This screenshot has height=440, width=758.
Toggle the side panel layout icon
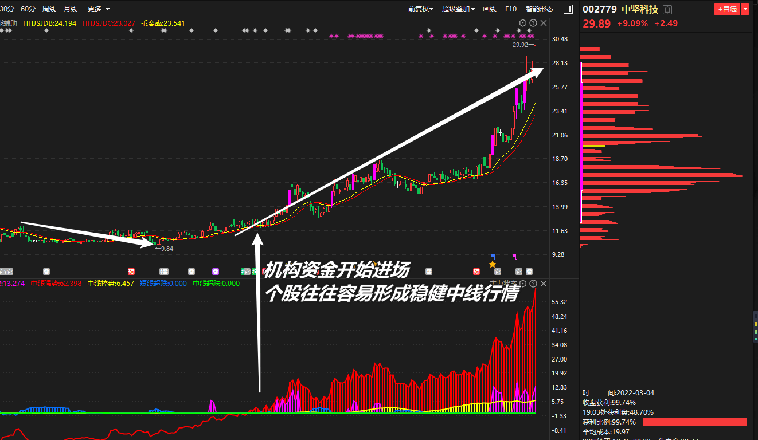click(x=568, y=9)
